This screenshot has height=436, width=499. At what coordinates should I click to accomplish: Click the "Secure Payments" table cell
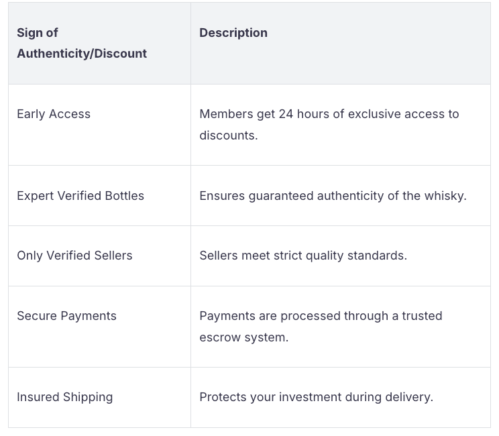click(66, 316)
